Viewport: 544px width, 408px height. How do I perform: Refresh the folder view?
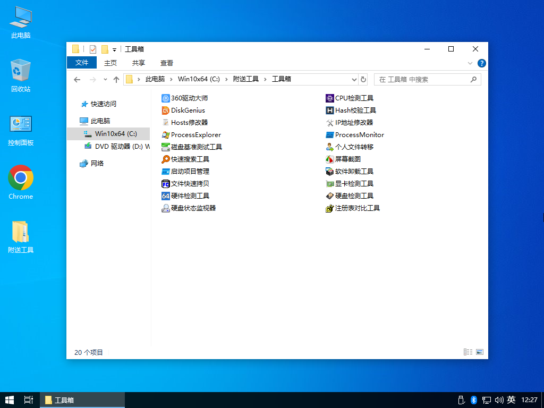click(363, 80)
